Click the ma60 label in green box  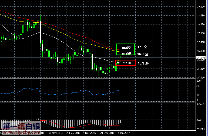tap(126, 48)
